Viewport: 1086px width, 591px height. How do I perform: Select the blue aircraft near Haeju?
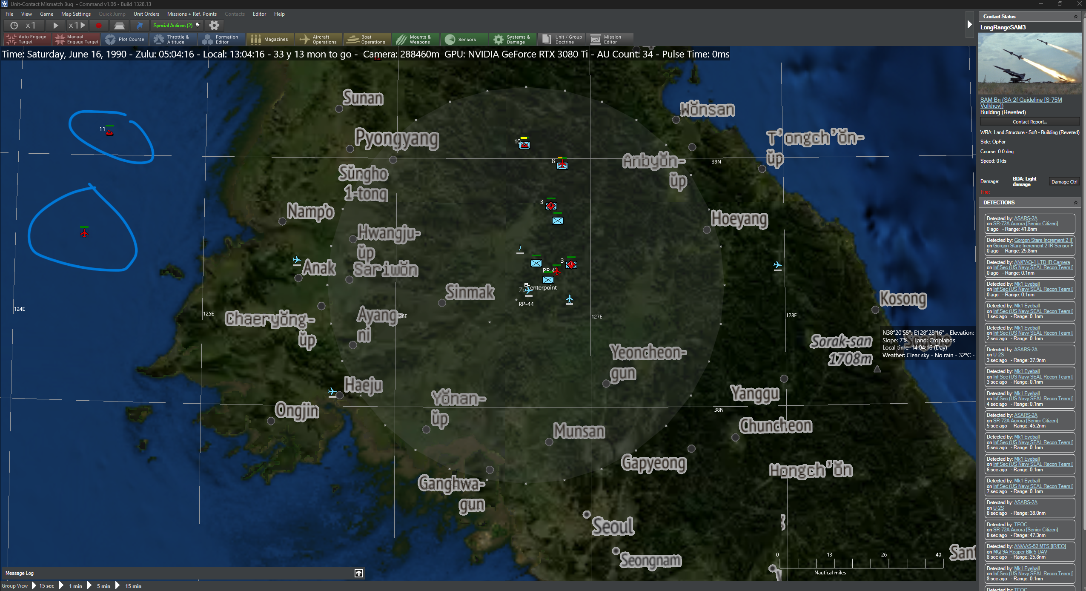(332, 391)
